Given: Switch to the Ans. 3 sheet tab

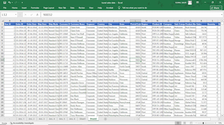Looking at the screenshot, I should click(x=42, y=119).
